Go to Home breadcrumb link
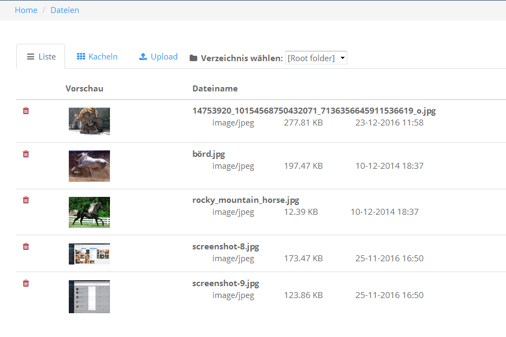Viewport: 506px width, 337px height. point(26,10)
